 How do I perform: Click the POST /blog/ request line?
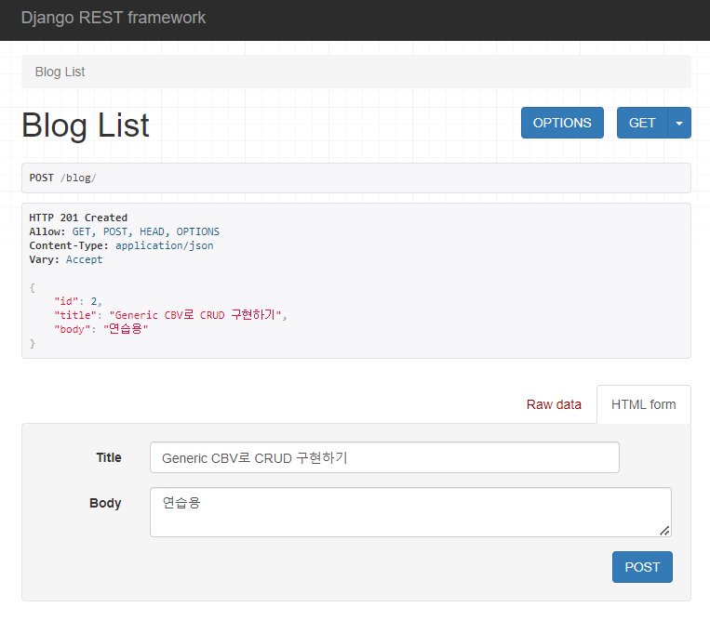(x=62, y=178)
